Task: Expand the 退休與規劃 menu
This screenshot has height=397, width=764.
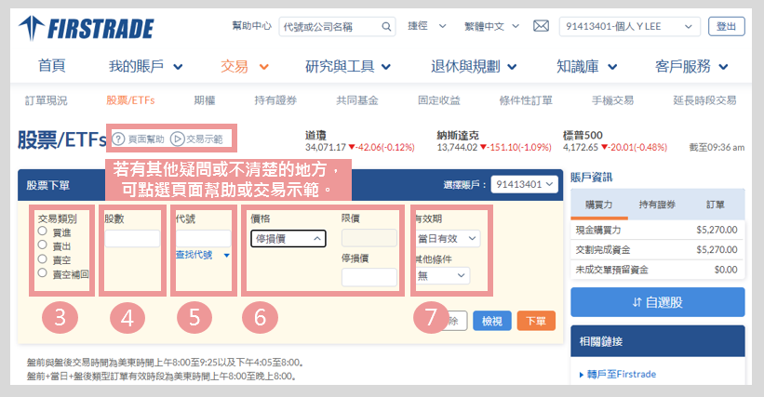Action: coord(474,66)
